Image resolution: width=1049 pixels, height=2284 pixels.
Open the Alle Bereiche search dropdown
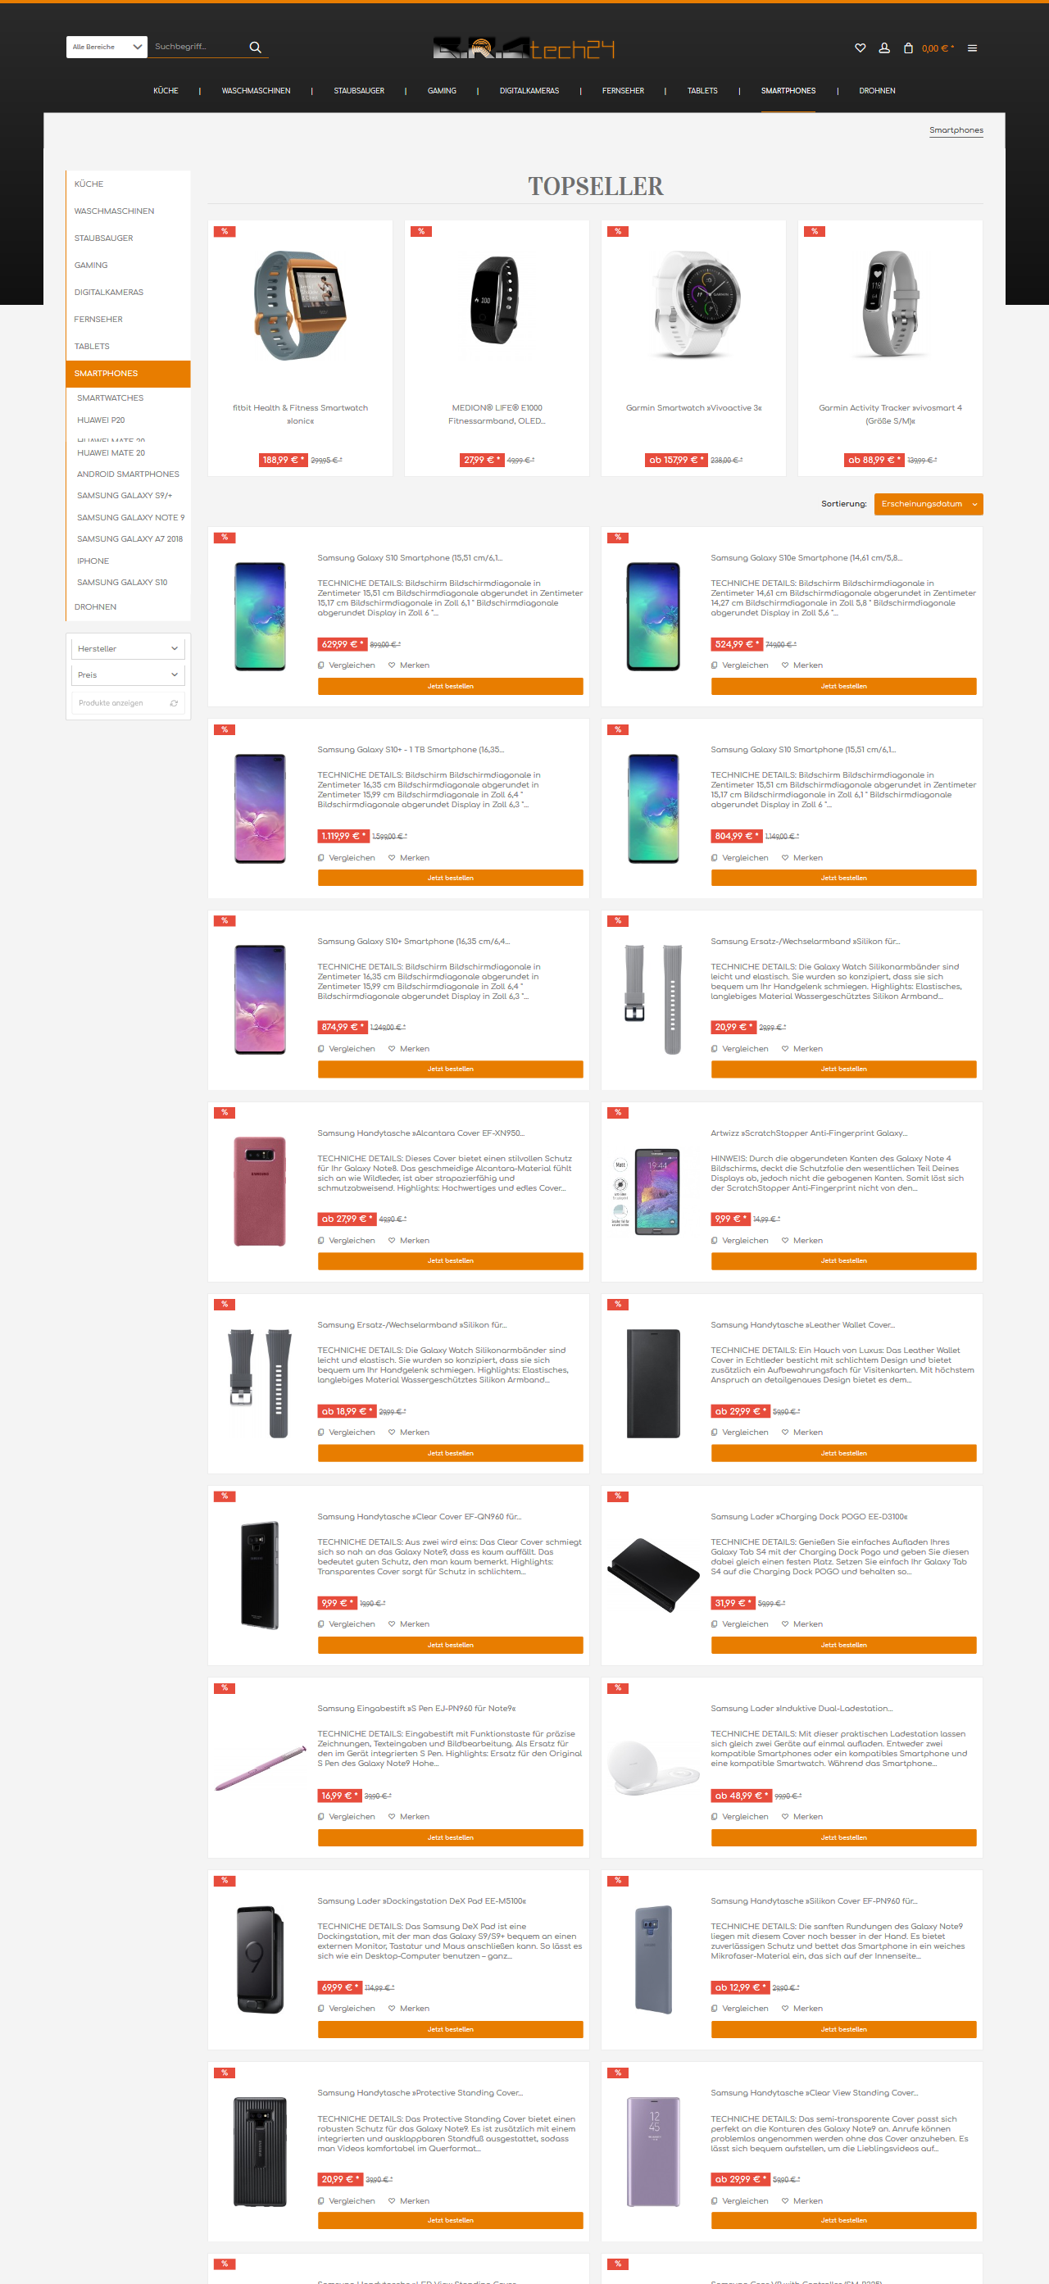coord(107,47)
